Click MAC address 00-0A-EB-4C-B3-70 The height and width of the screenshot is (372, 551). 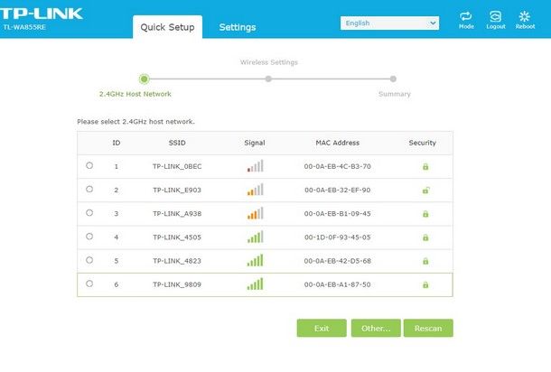pos(337,166)
